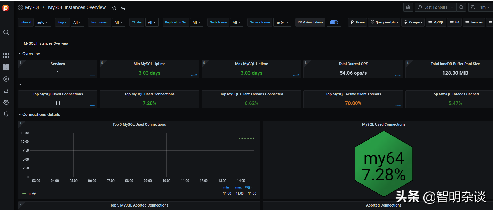Open the Node Name All dropdown
The image size is (493, 210).
tap(237, 22)
